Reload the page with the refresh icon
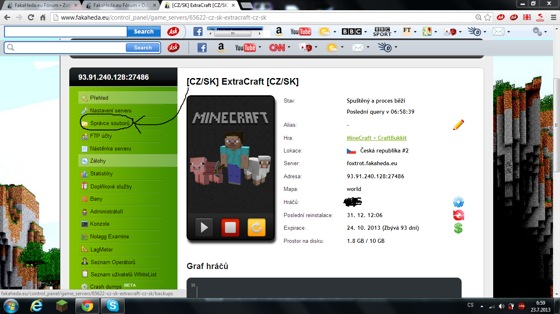560x314 pixels. click(x=31, y=18)
